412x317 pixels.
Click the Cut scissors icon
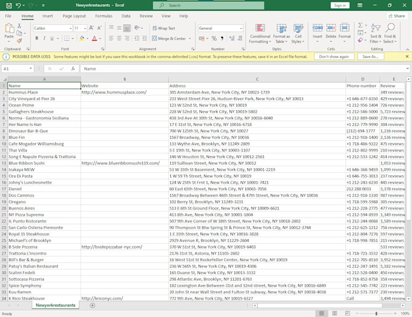pyautogui.click(x=19, y=25)
